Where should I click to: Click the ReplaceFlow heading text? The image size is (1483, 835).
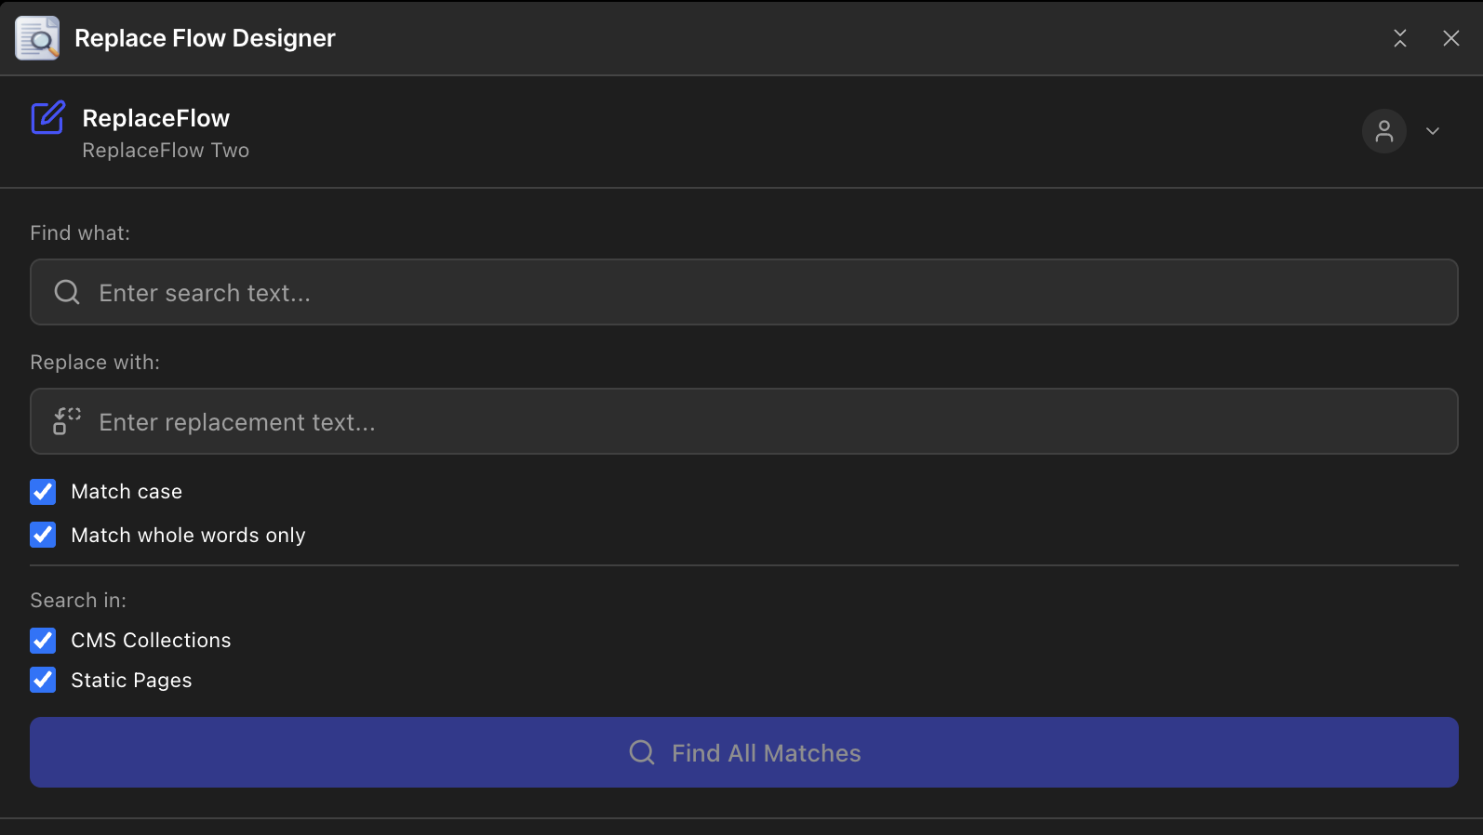click(155, 118)
